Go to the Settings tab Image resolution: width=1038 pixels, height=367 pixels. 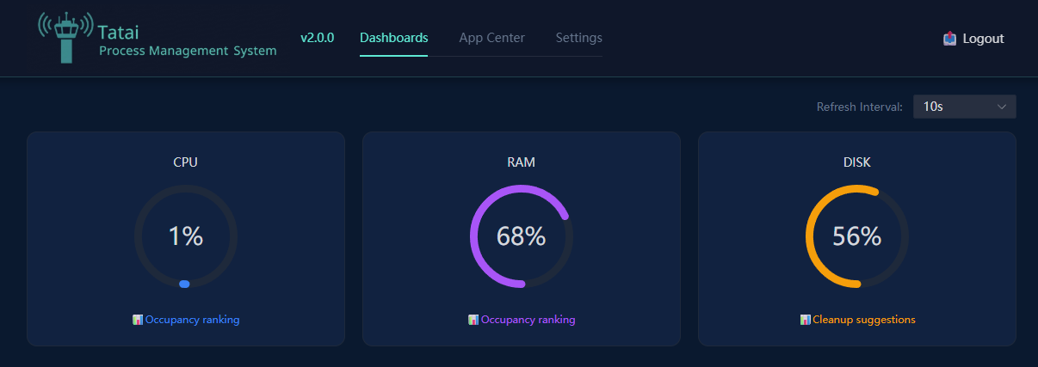(x=578, y=38)
